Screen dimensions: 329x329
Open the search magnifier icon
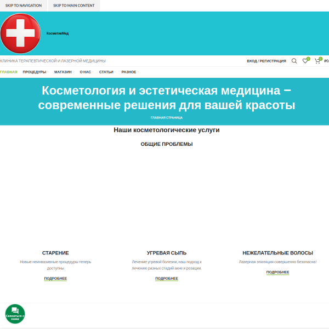click(294, 61)
